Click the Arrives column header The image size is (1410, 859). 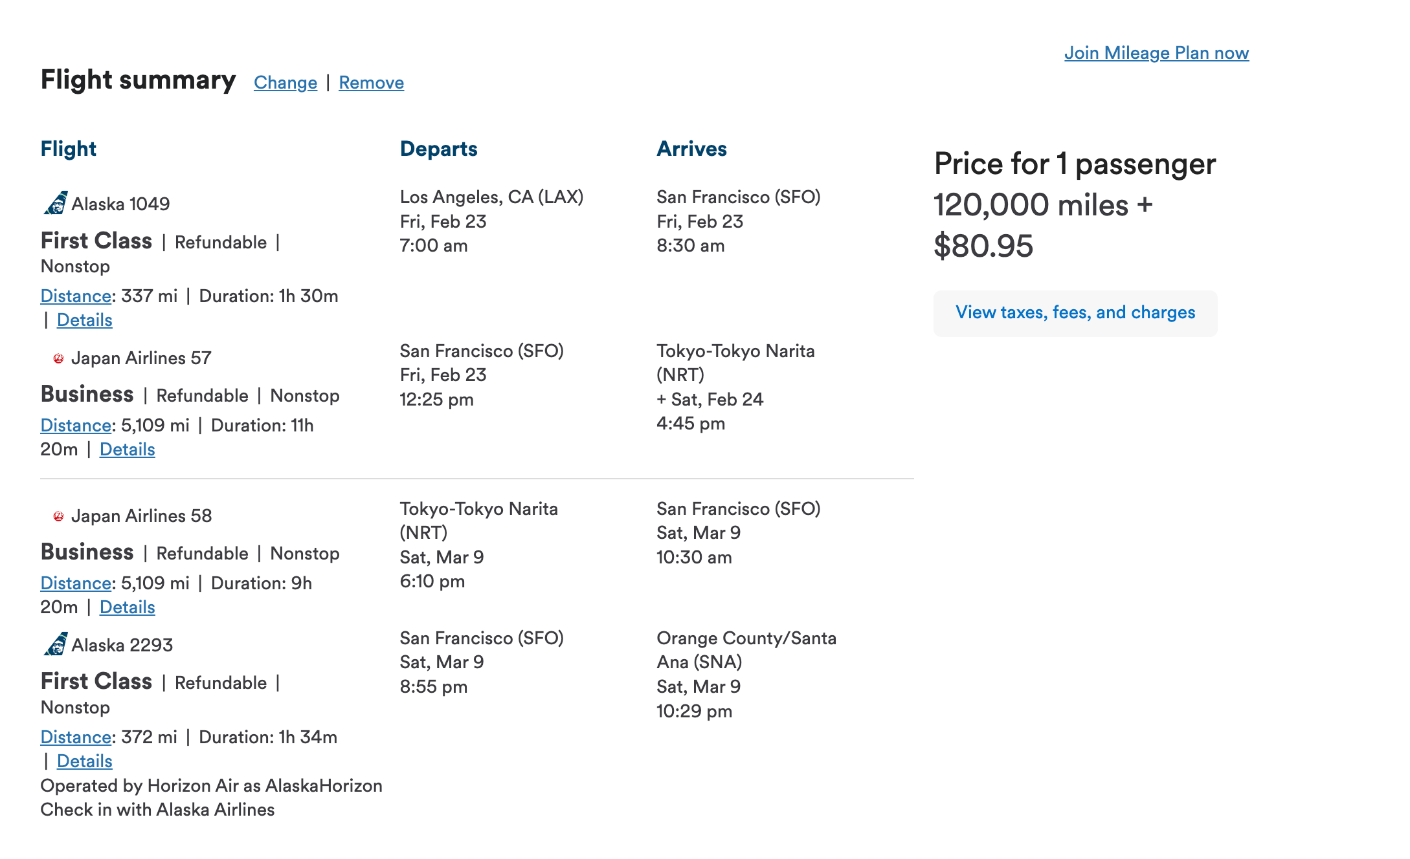[691, 149]
